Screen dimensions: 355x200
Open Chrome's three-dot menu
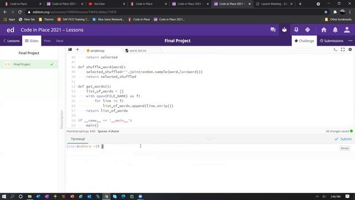coord(350,12)
